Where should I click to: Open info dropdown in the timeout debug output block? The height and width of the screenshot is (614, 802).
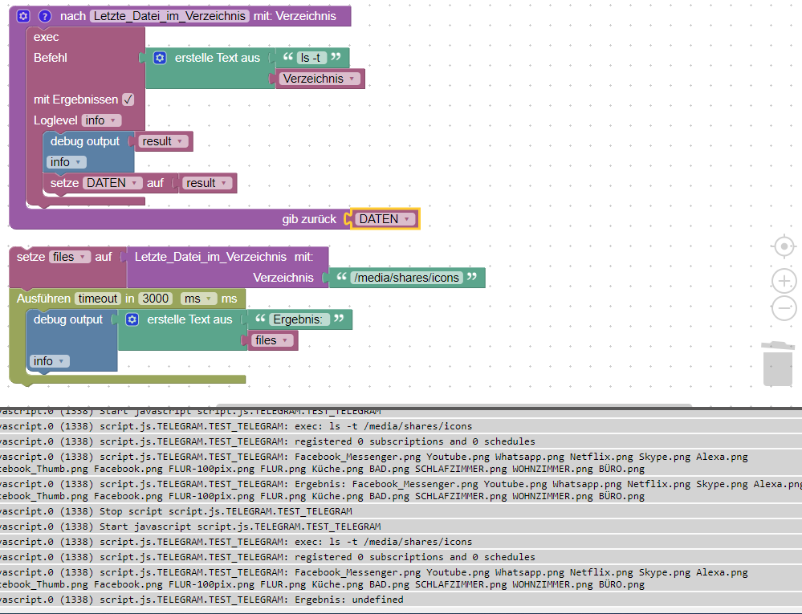point(50,361)
